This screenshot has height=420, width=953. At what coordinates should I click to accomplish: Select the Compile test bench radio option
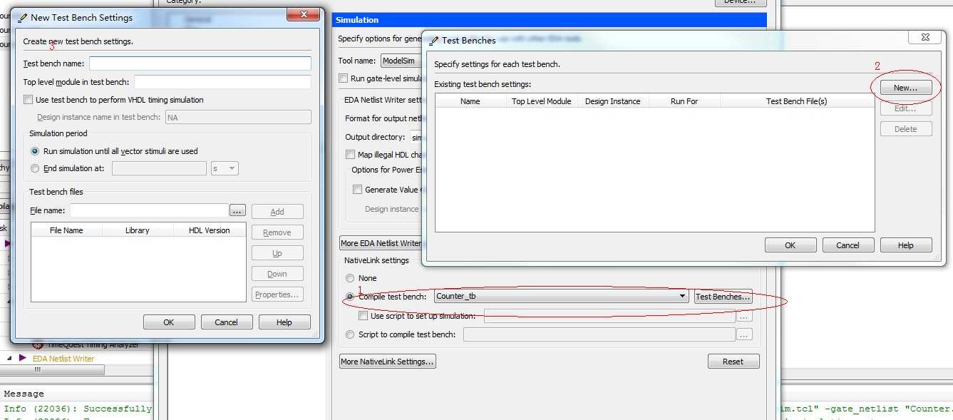[350, 297]
